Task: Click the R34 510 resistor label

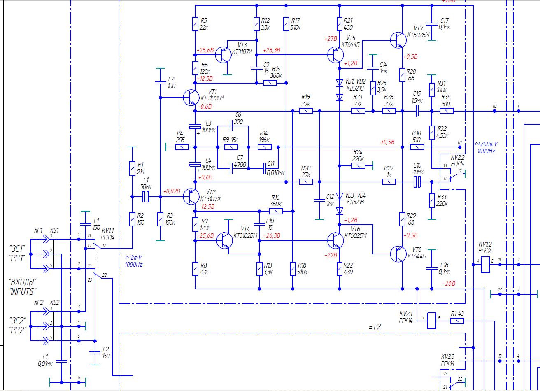Action: coord(446,100)
